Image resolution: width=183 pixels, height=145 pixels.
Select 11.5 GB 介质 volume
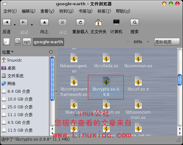[25, 130]
